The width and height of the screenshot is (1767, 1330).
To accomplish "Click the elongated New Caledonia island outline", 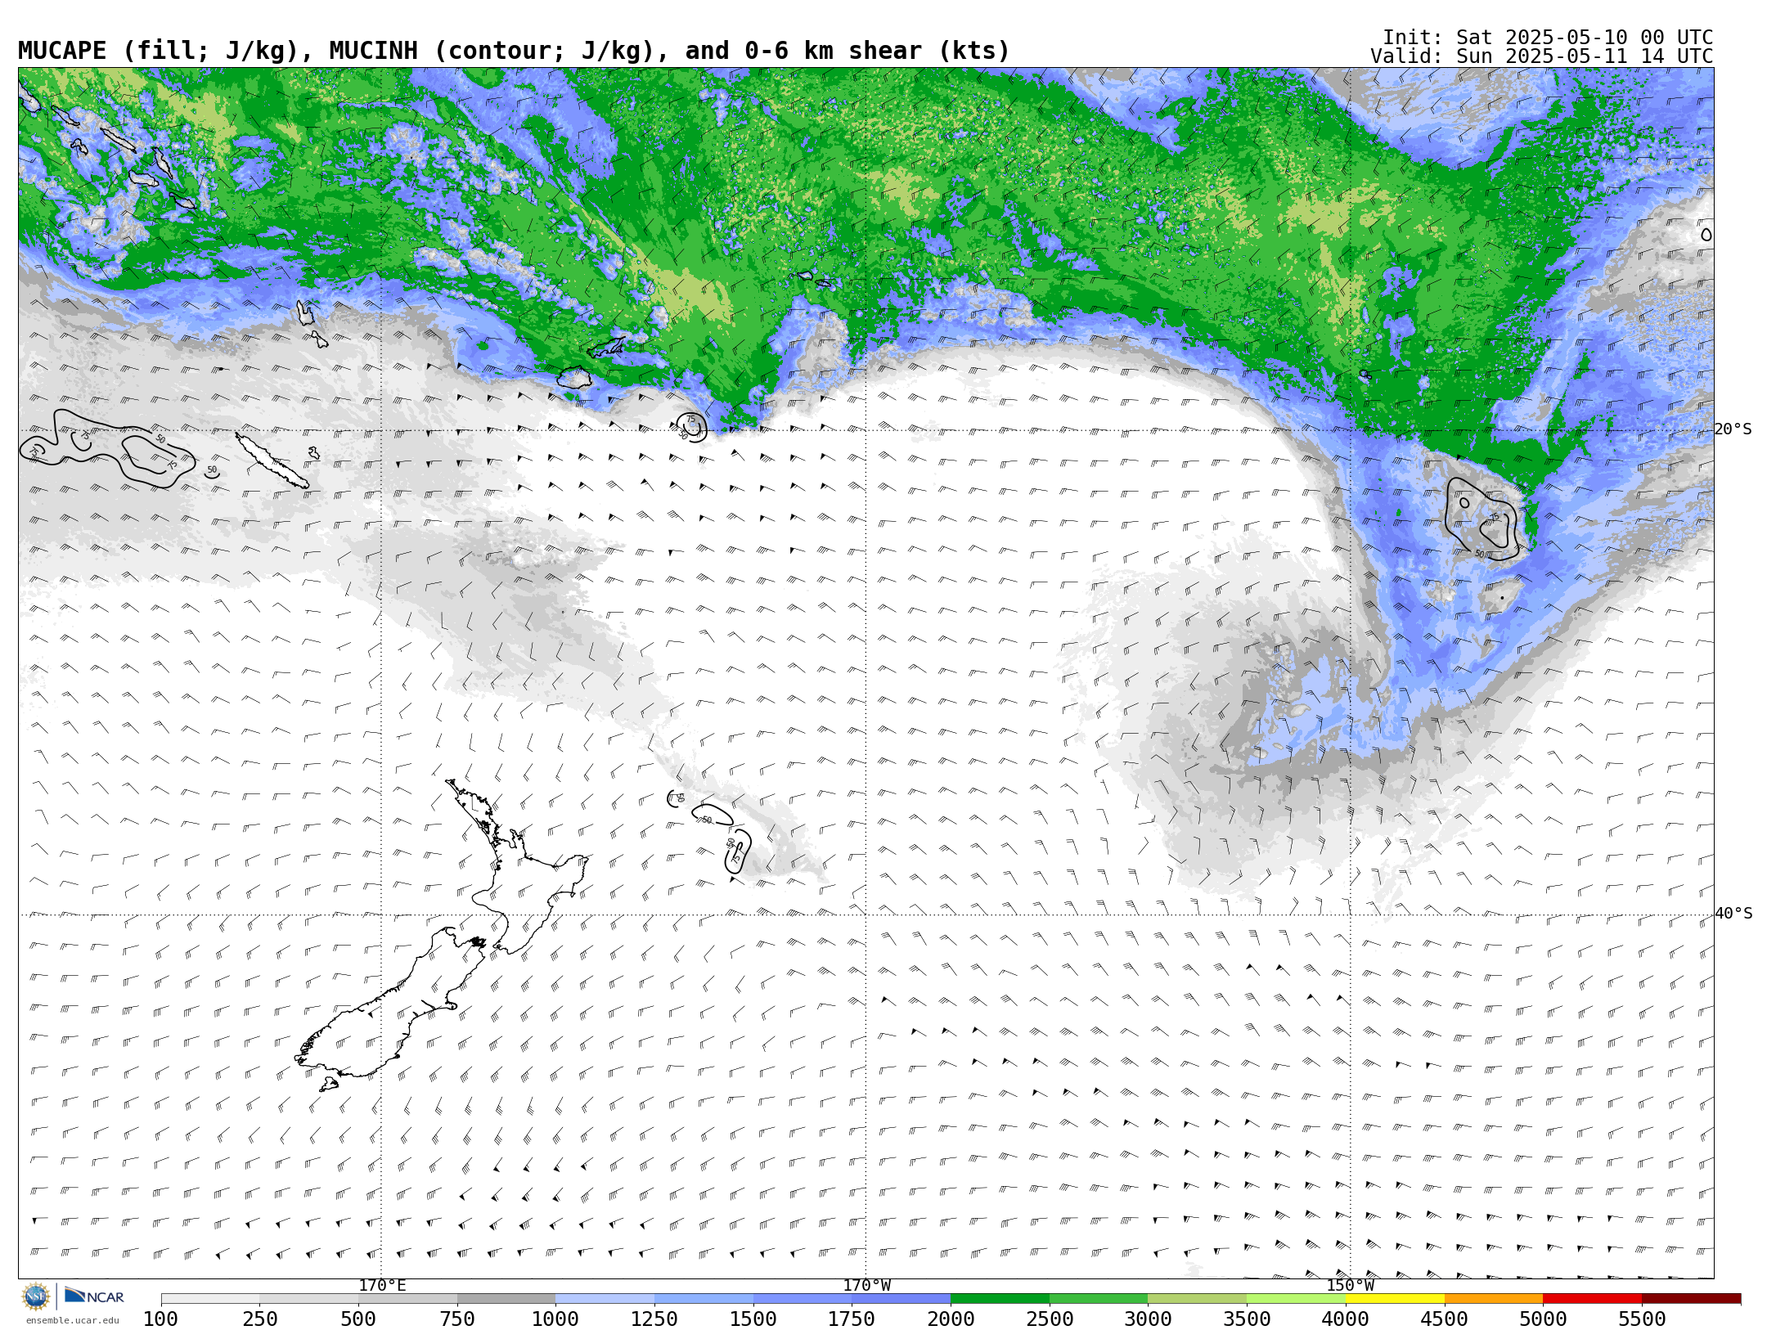I will click(x=272, y=461).
